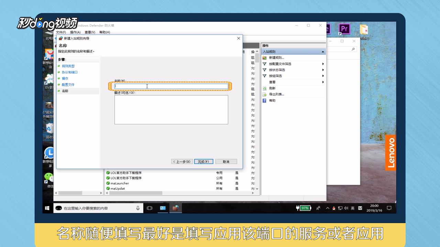Select the maUpdat rule row
Image resolution: width=440 pixels, height=247 pixels.
180,188
